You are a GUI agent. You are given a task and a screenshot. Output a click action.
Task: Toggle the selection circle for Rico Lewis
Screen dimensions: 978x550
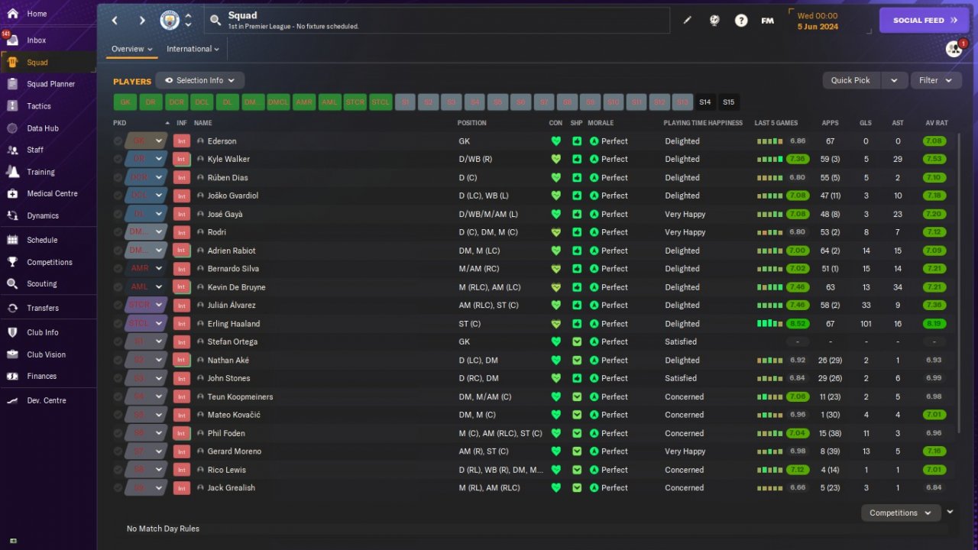[118, 470]
